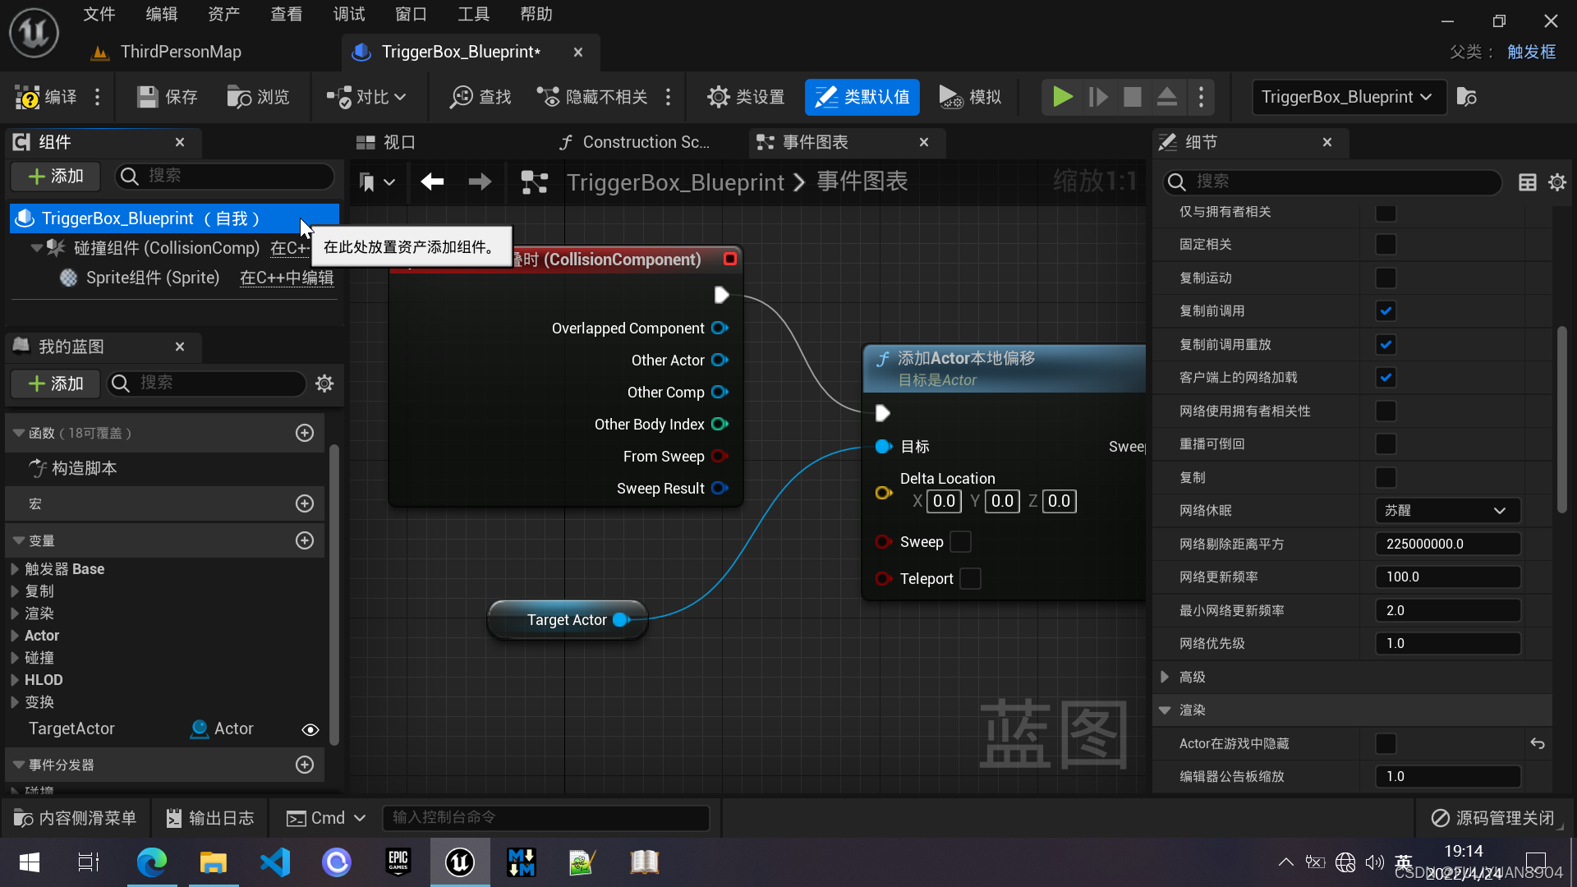Click 添加 button in Components panel
1577x887 pixels.
56,176
